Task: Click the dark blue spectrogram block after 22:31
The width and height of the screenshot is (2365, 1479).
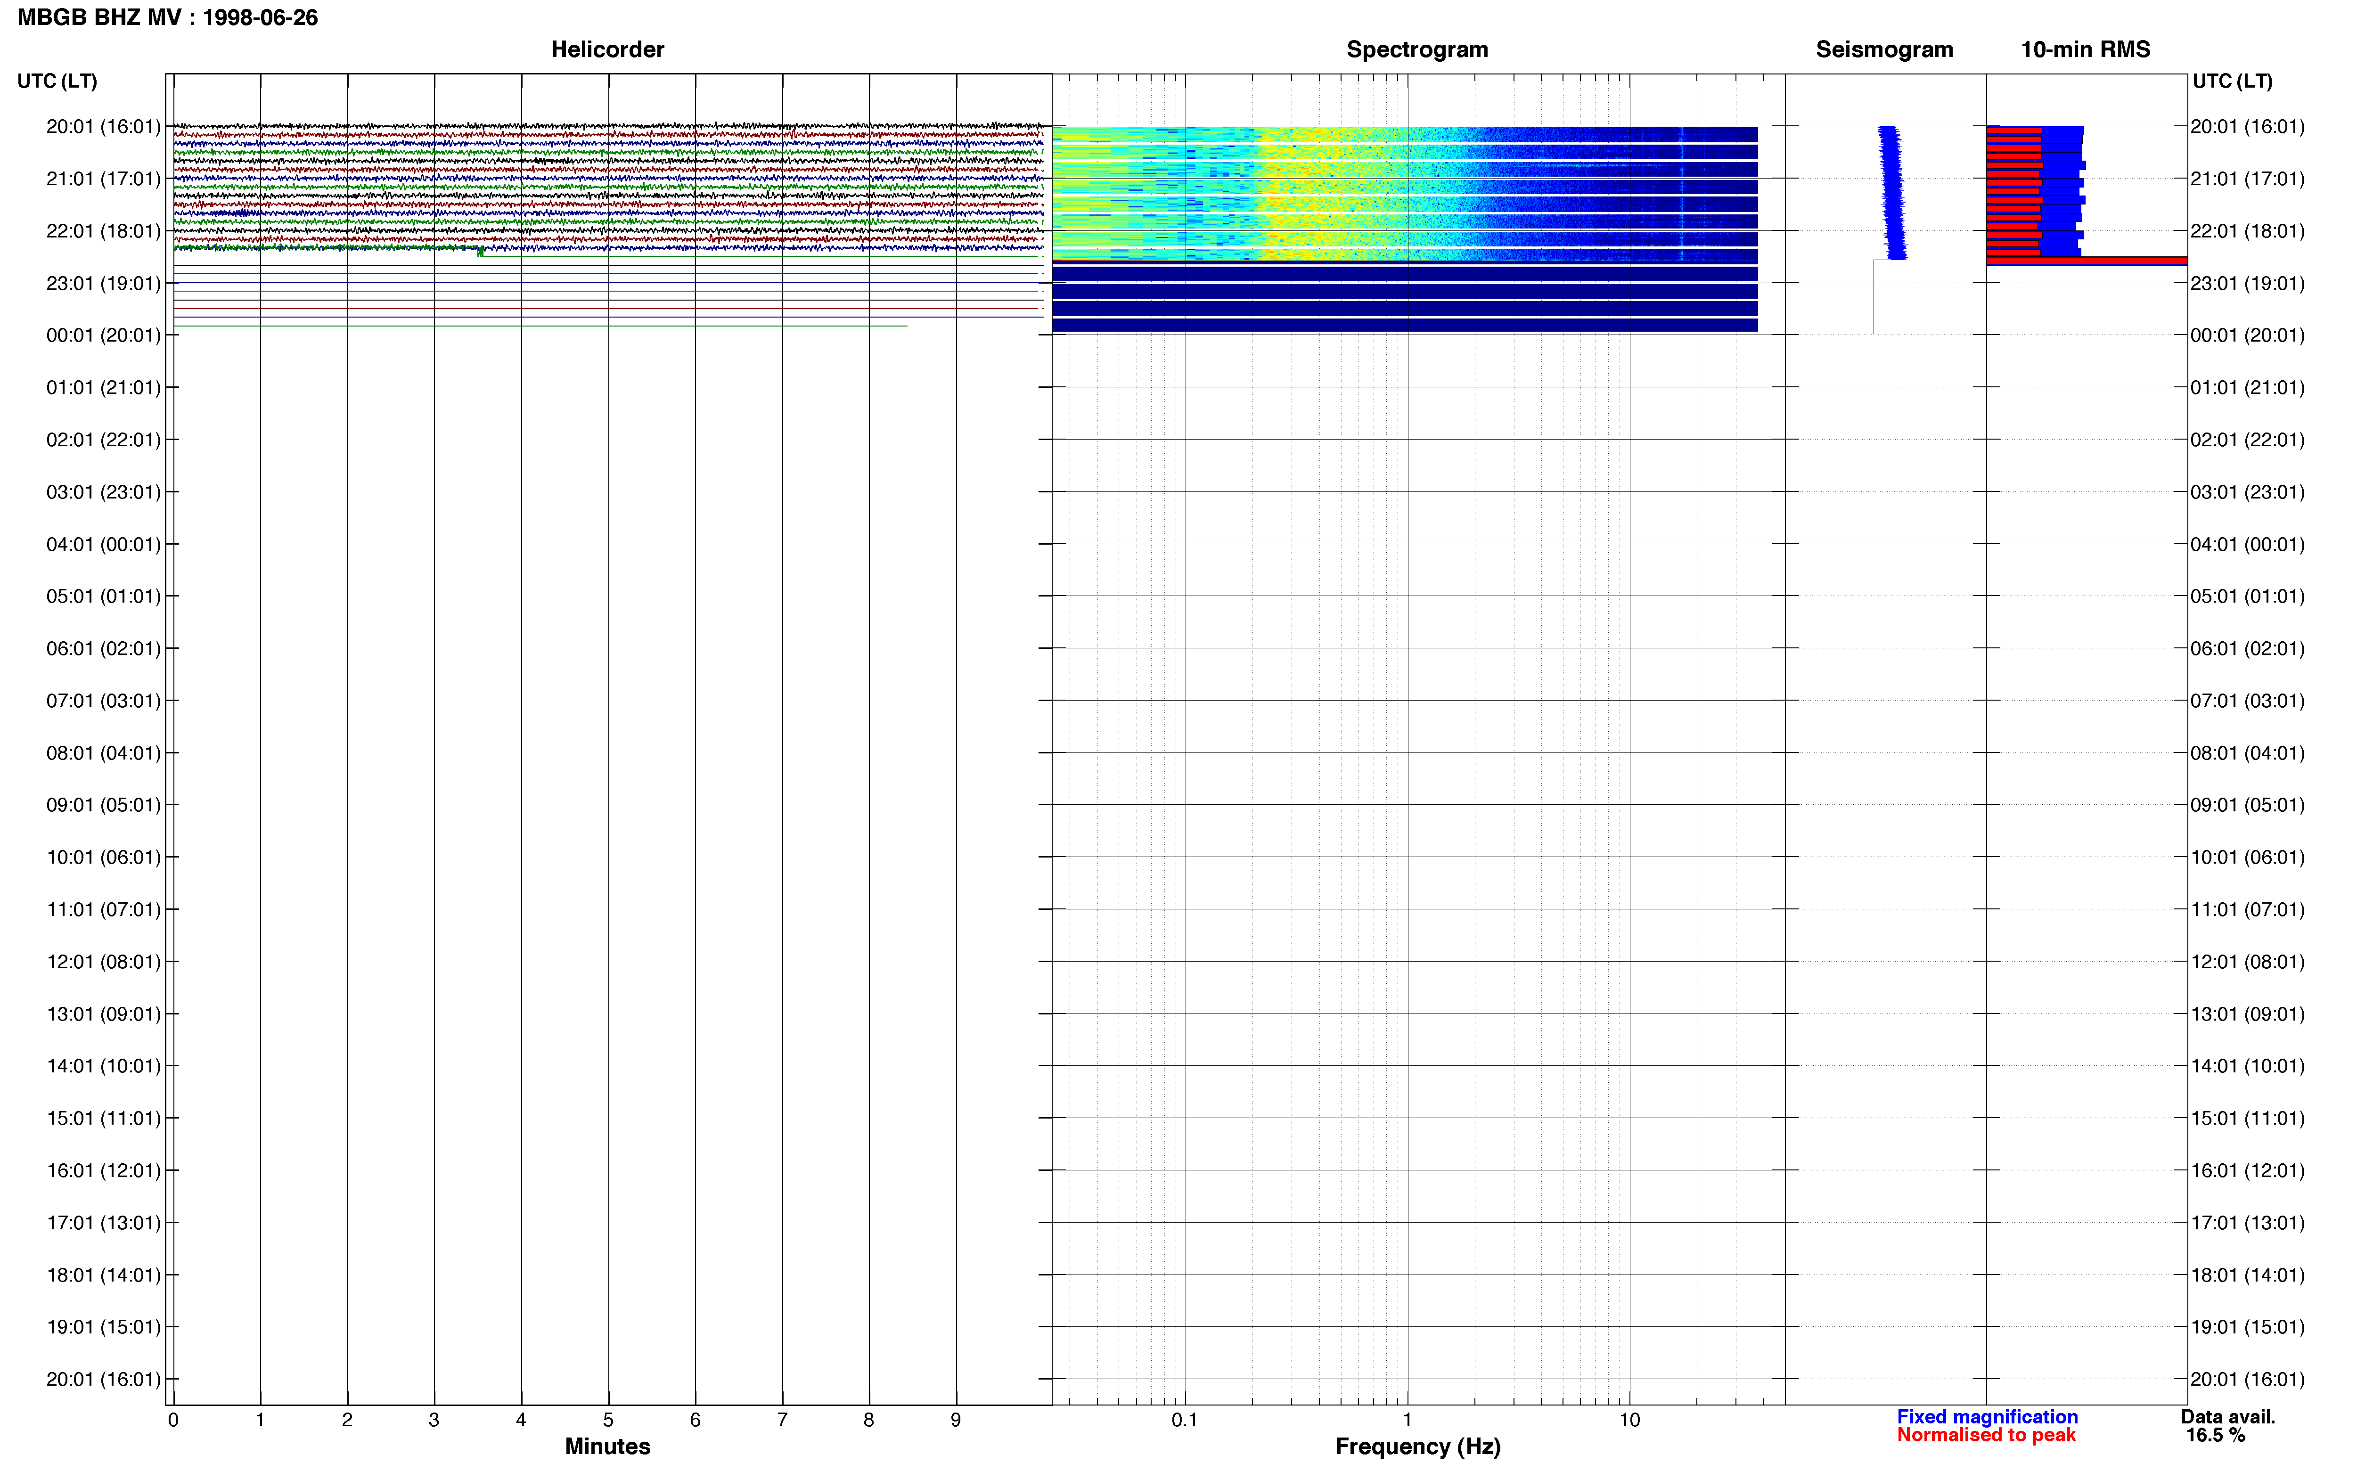Action: (x=1405, y=297)
